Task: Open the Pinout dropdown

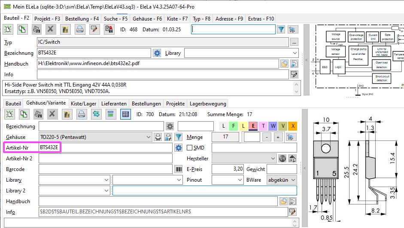Action: [x=240, y=180]
